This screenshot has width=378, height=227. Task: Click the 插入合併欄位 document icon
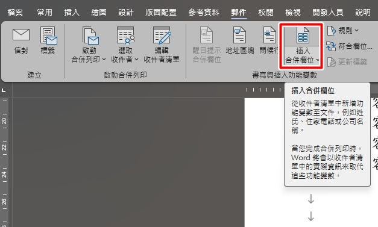[x=303, y=36]
